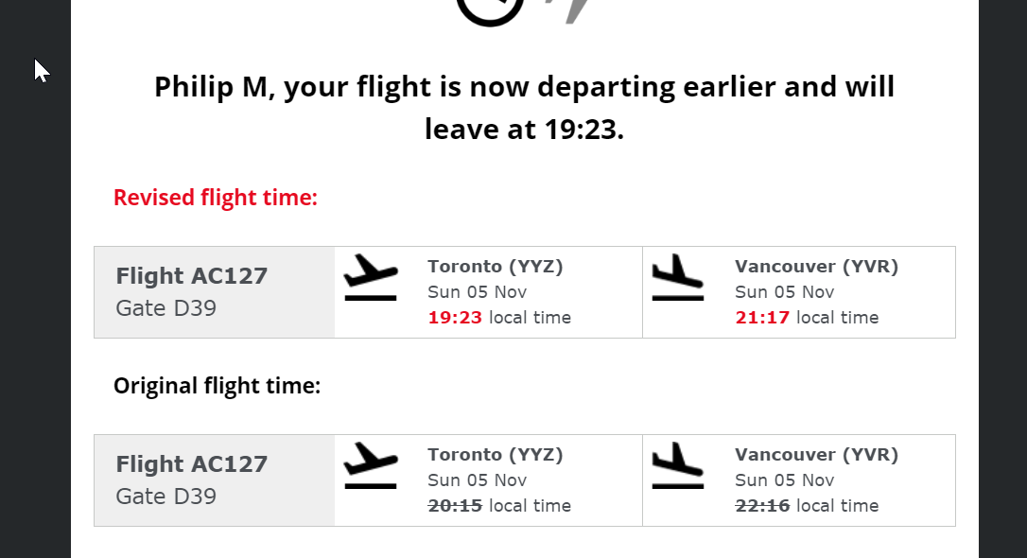Click Gate D39 in the revised flight box
Screen dimensions: 1027x558
click(165, 307)
